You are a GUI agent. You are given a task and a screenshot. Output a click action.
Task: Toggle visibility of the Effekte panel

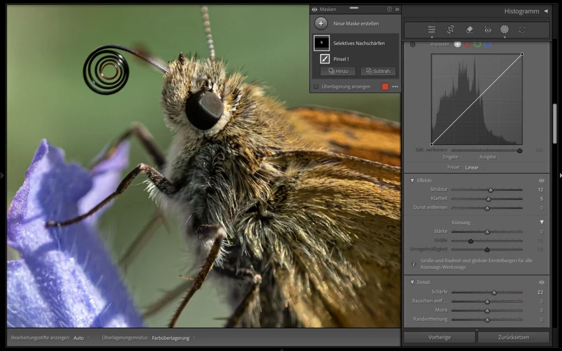pos(542,180)
